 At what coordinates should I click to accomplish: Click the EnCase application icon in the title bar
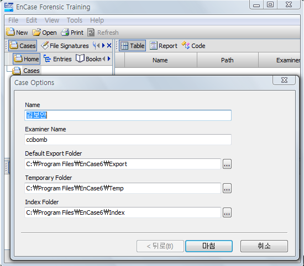(x=9, y=7)
